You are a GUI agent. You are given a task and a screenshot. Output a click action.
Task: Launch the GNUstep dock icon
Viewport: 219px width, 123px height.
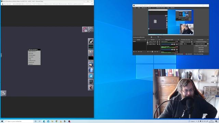pyautogui.click(x=91, y=41)
